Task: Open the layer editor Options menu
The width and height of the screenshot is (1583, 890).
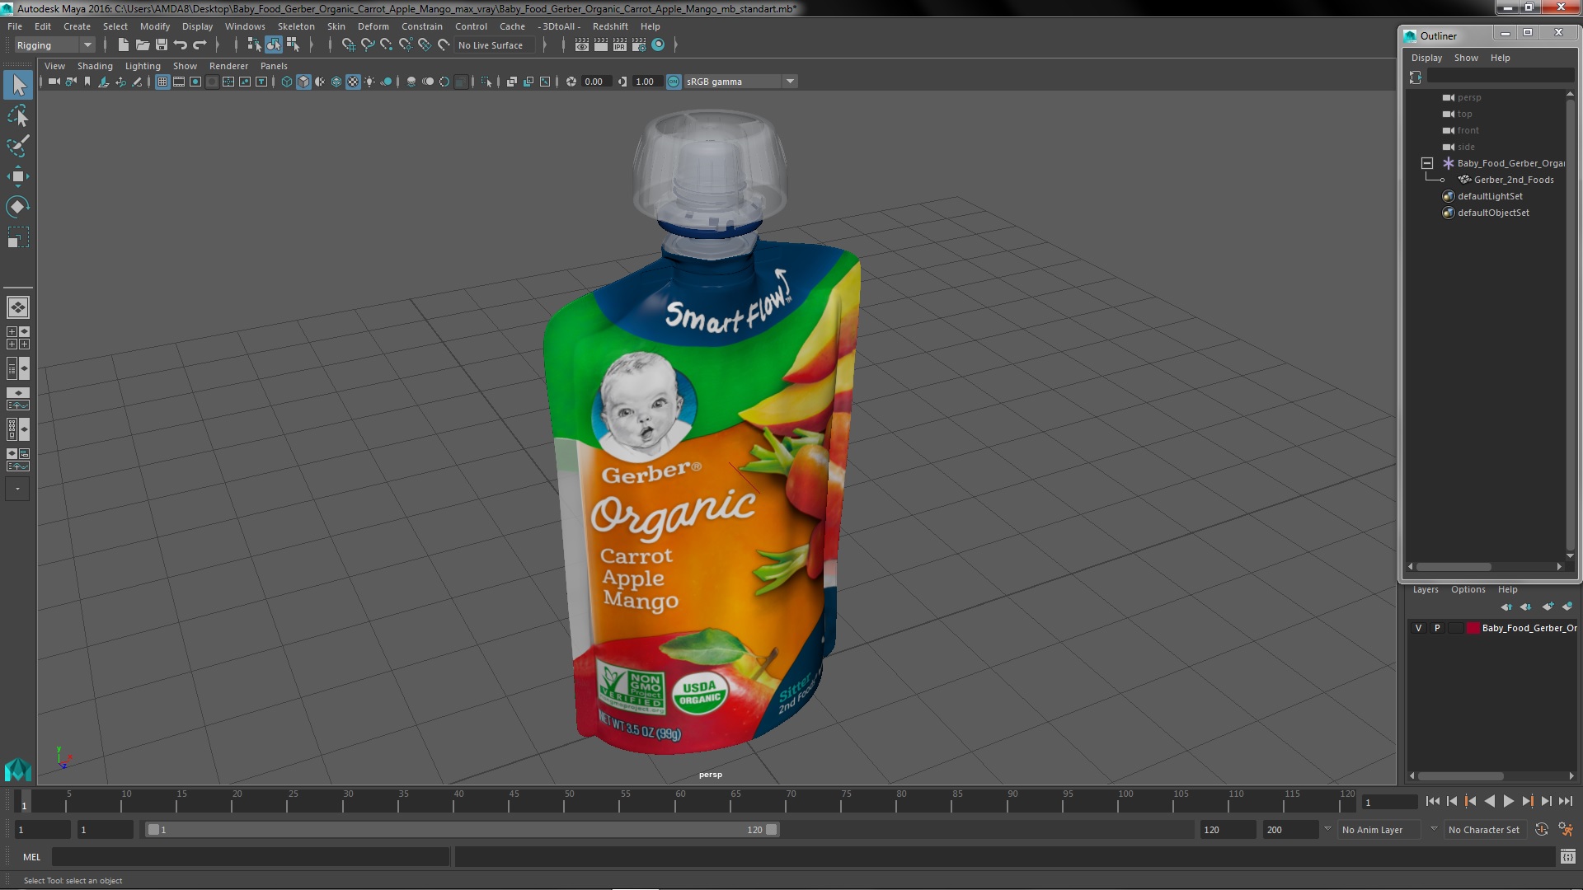Action: (x=1468, y=589)
